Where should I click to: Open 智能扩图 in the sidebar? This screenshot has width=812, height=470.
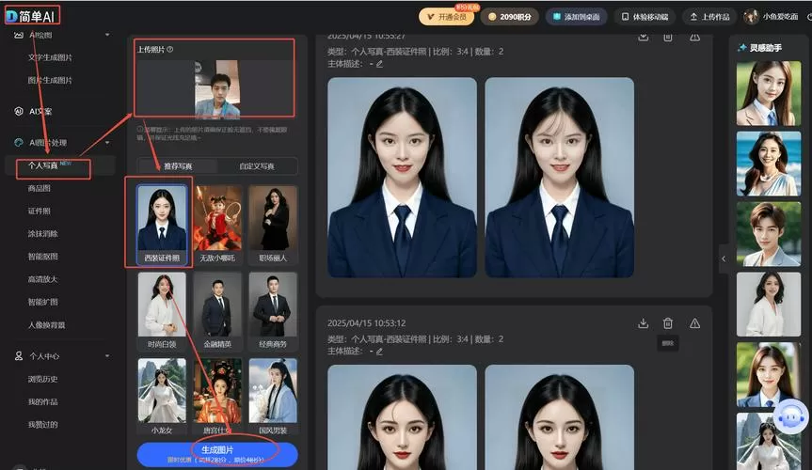click(x=42, y=302)
